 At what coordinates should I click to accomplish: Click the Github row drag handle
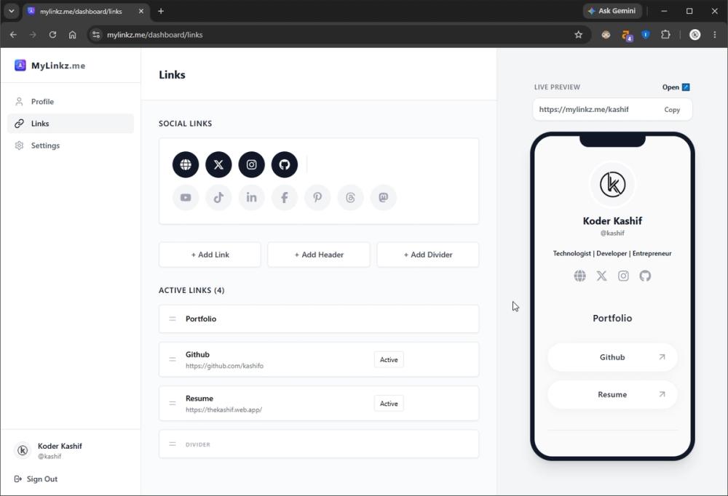point(173,359)
